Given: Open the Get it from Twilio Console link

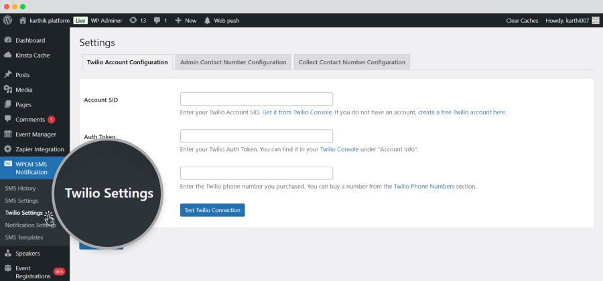Looking at the screenshot, I should coord(297,112).
